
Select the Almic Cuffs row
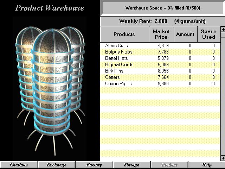coord(160,45)
